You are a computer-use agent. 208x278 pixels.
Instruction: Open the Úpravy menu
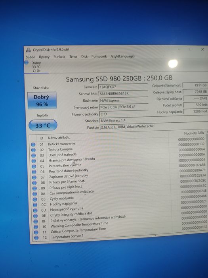[44, 57]
